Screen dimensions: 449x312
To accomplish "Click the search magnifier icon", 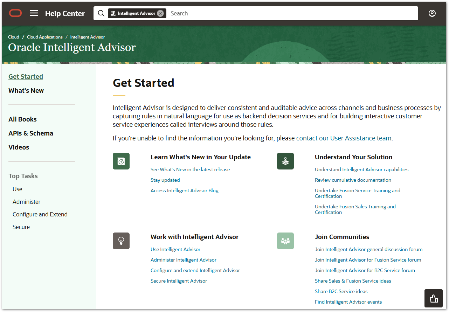I will 101,13.
